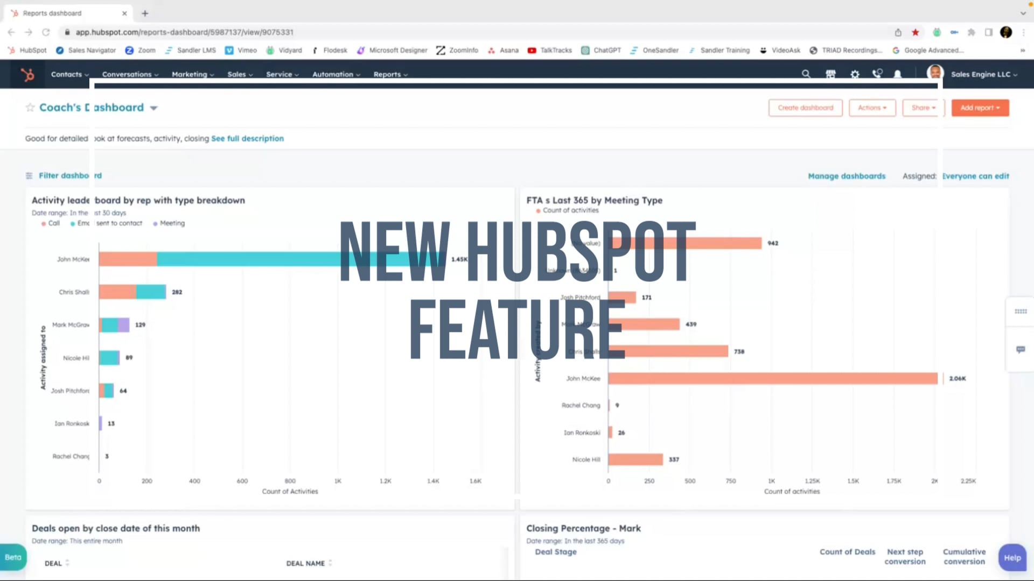
Task: Open the Sales menu
Action: pos(240,74)
